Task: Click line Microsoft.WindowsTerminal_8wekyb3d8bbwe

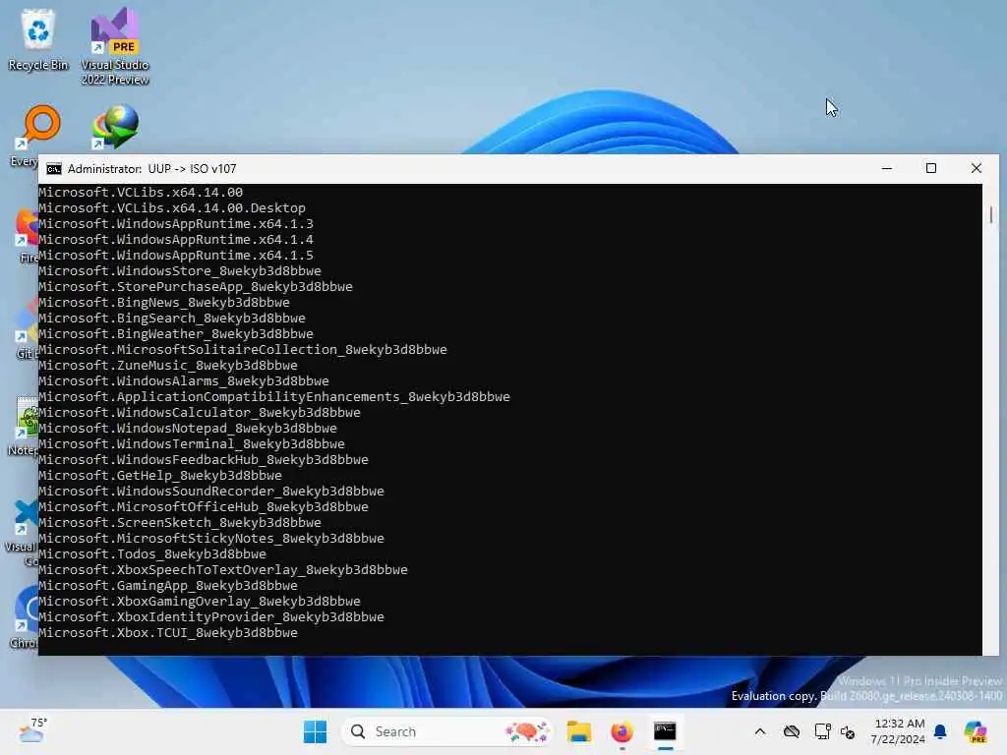Action: pyautogui.click(x=192, y=443)
